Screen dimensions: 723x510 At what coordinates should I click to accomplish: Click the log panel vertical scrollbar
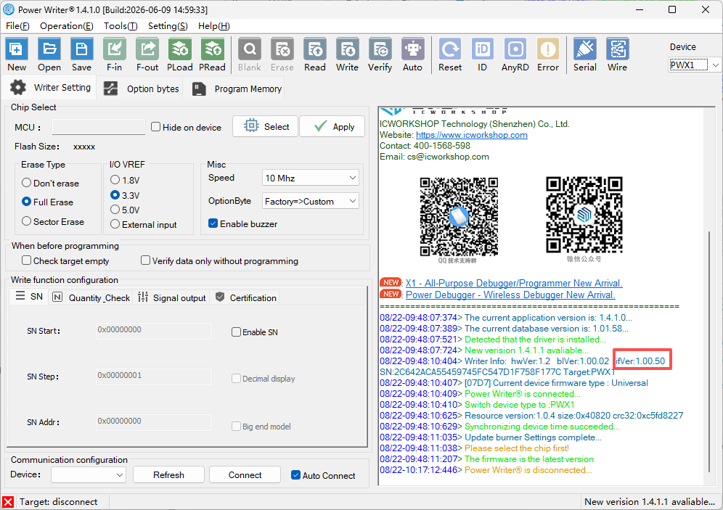click(709, 351)
